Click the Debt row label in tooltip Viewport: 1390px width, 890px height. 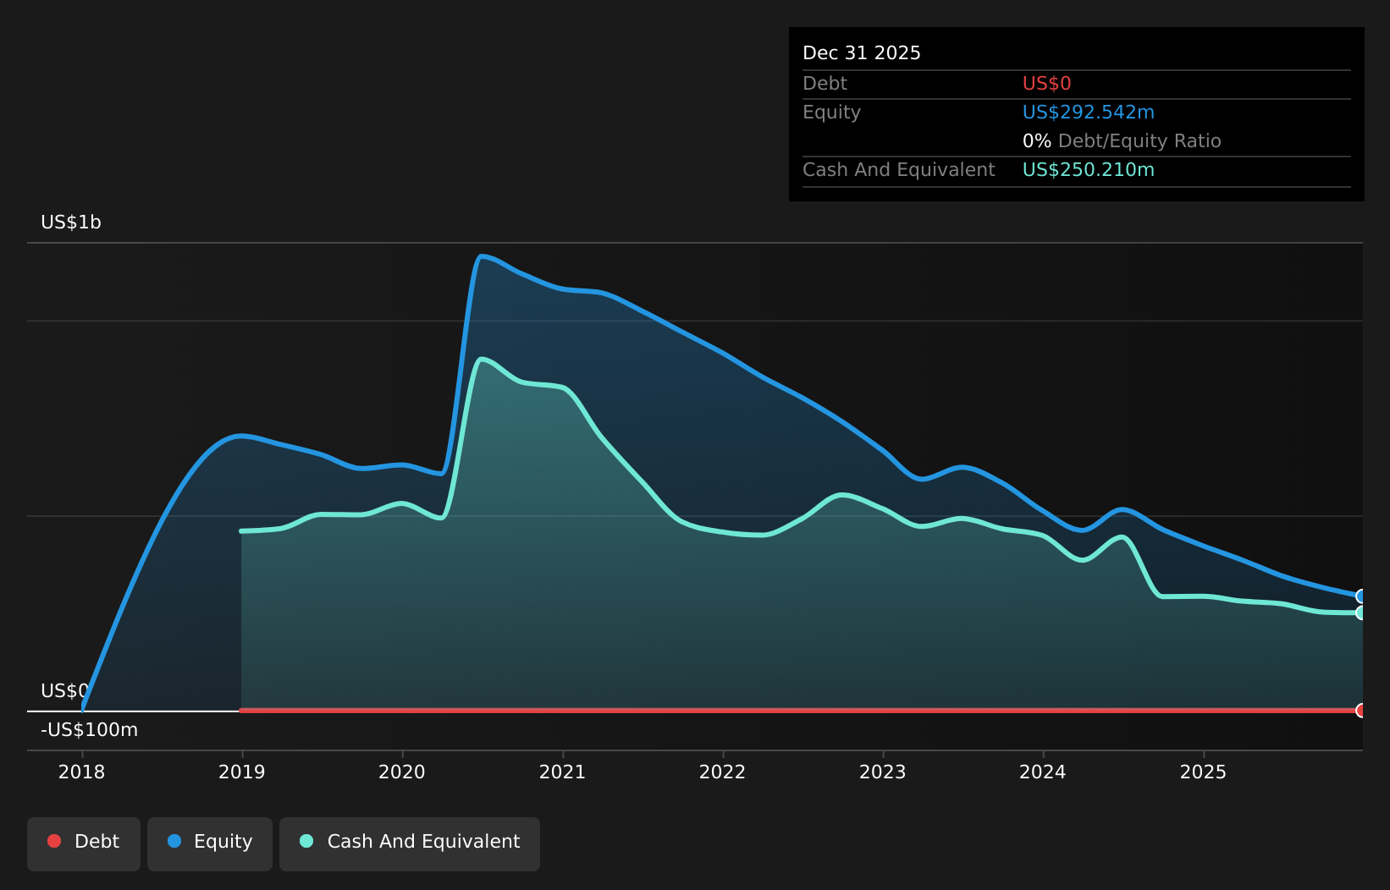pyautogui.click(x=825, y=84)
